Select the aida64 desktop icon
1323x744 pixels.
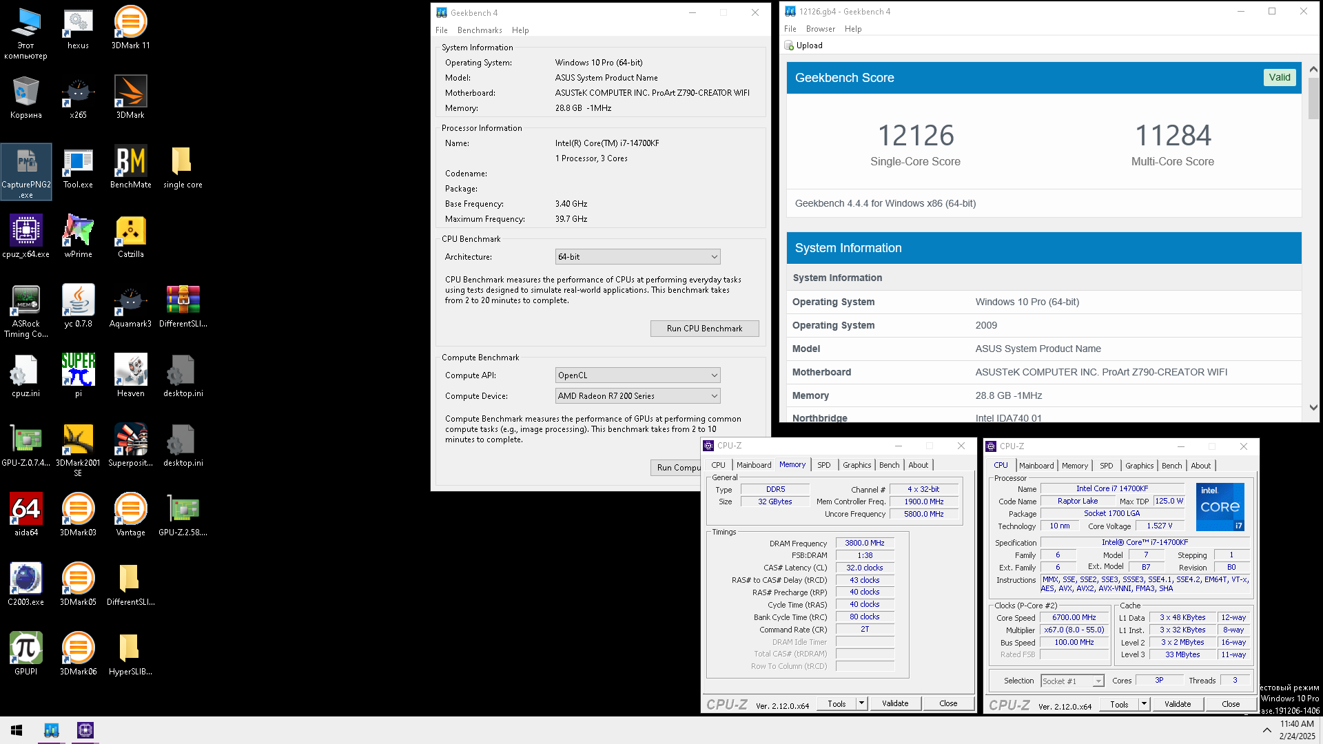coord(26,515)
